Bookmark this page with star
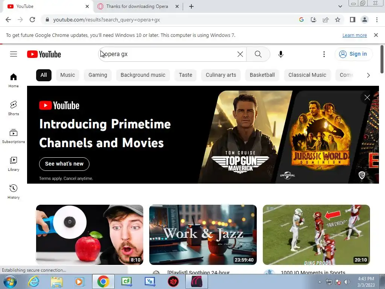Viewport: 385px width, 289px height. point(338,20)
